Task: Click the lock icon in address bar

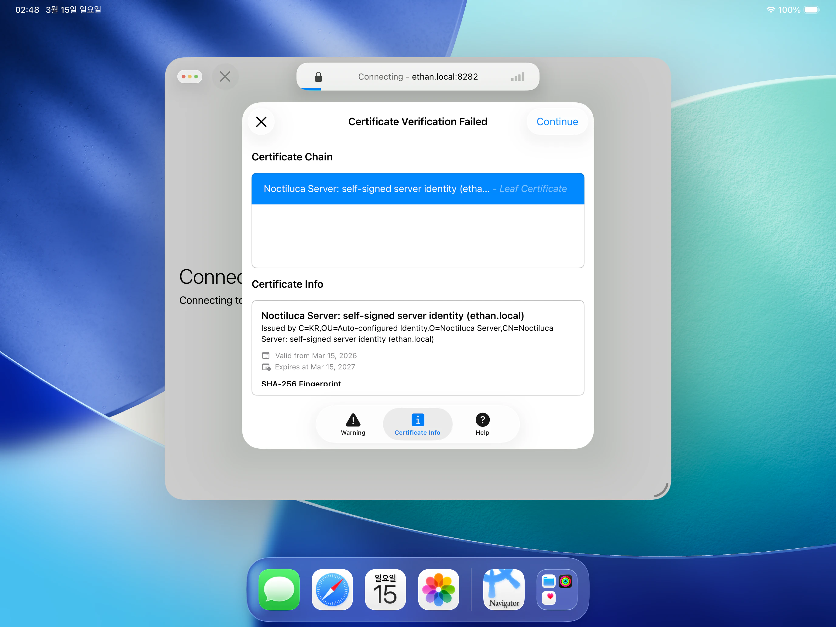Action: (x=318, y=77)
